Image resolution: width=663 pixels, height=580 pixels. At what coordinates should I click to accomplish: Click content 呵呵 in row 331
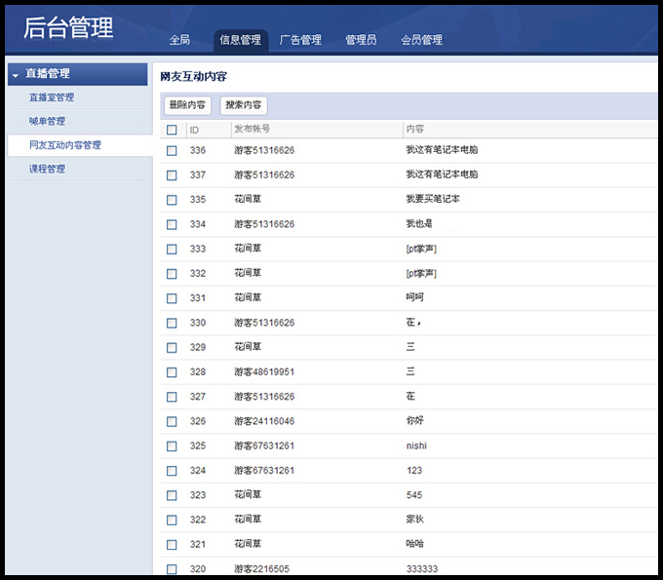coord(414,297)
